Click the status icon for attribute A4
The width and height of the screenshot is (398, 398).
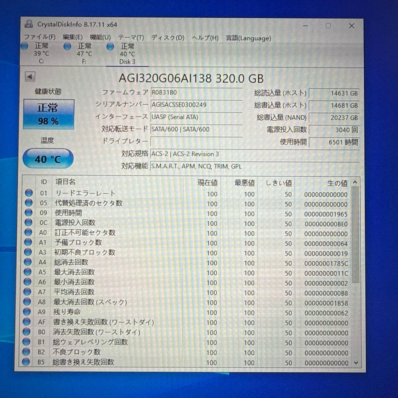[27, 262]
